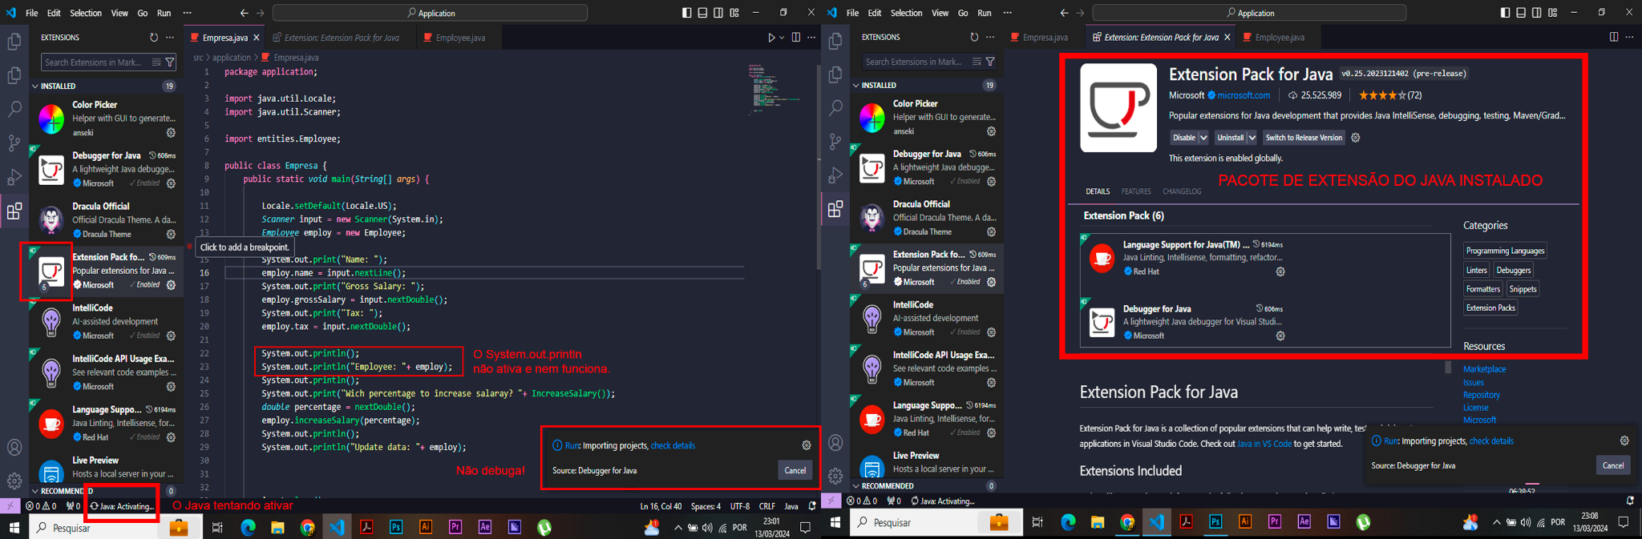1642x539 pixels.
Task: Select CHANGELOG tab on extension page
Action: point(1182,191)
